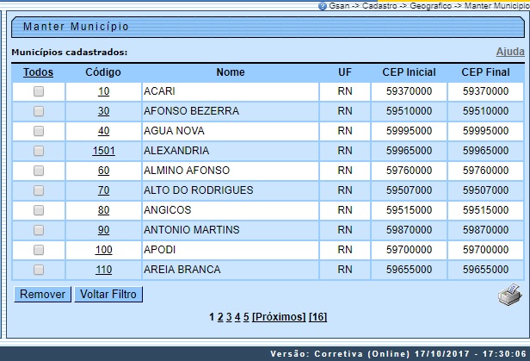
Task: Click CEP Inicial value 59760000
Action: coord(409,171)
